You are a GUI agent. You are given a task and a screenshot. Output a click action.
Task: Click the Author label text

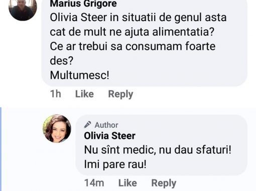point(106,125)
